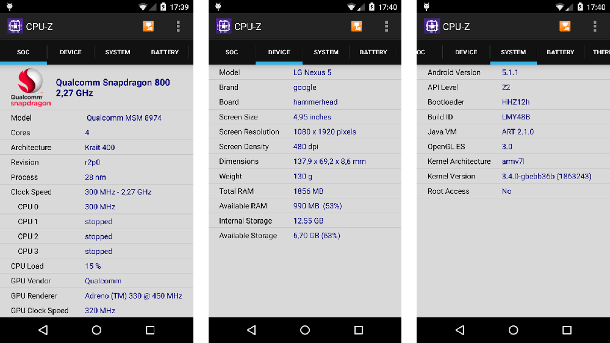
Task: Tap the LG Nexus 5 model value
Action: tap(312, 72)
